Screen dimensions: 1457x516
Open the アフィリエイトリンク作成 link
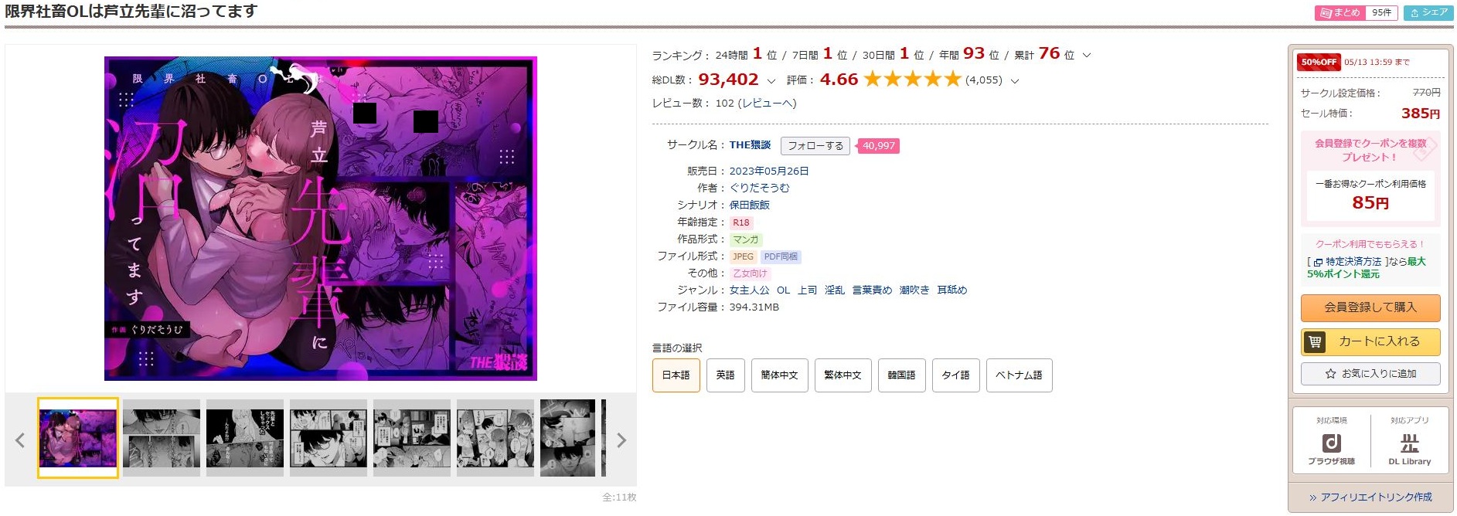(x=1370, y=497)
